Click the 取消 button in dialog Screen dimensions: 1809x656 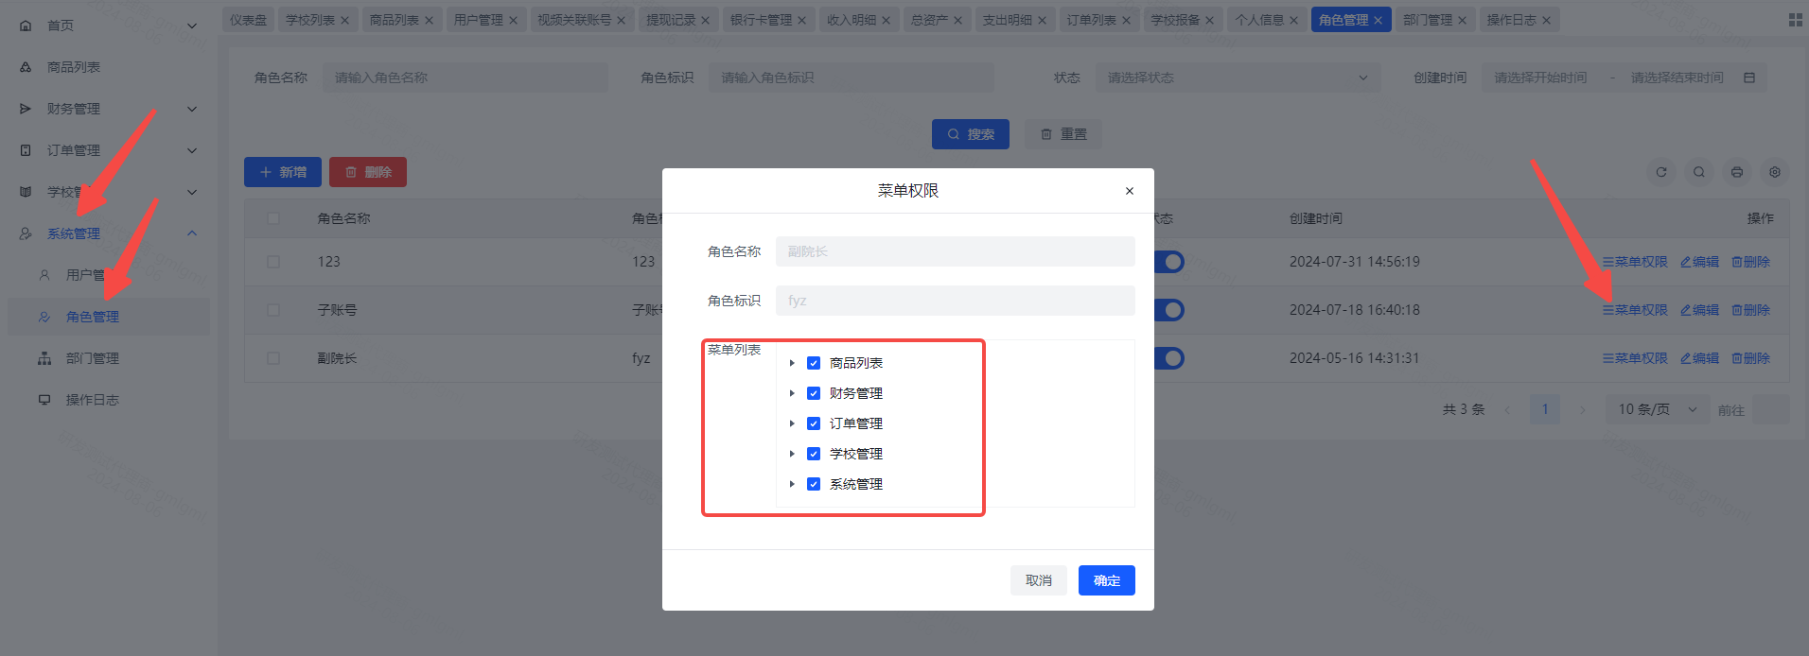click(x=1038, y=580)
